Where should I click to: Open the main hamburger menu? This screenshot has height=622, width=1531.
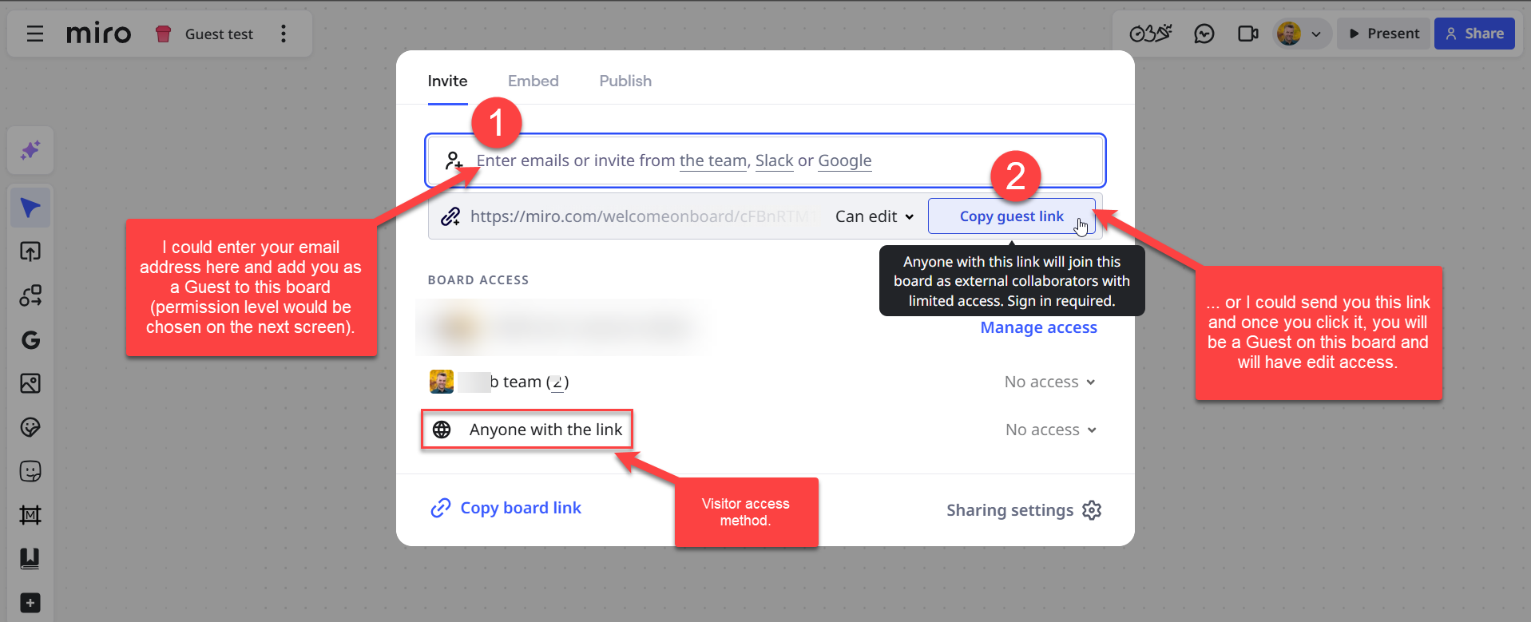(x=34, y=34)
